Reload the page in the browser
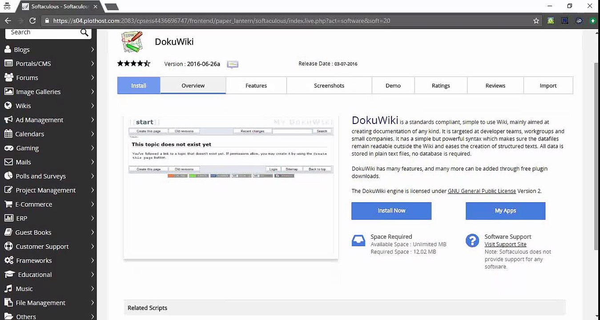The height and width of the screenshot is (320, 600). (32, 20)
